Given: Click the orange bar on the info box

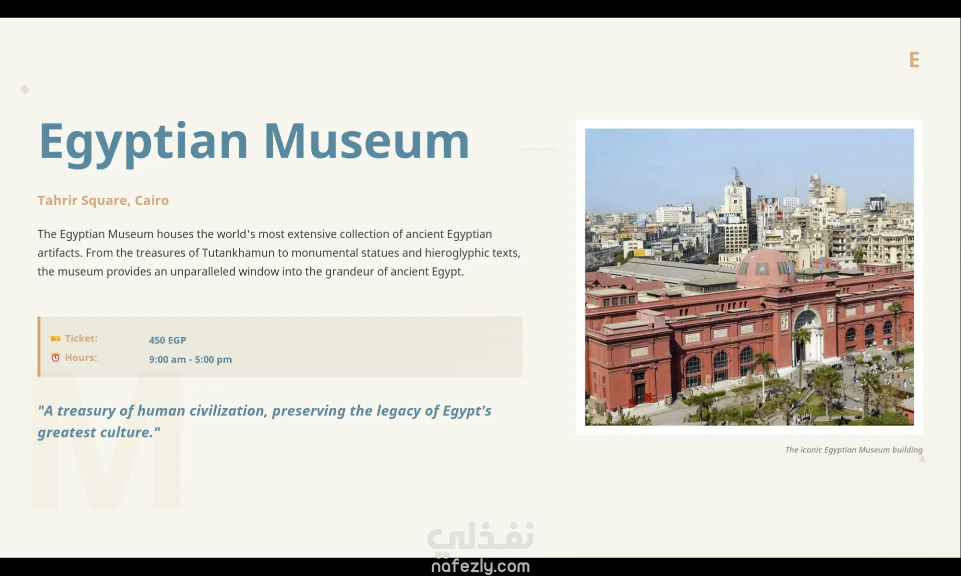Looking at the screenshot, I should (39, 346).
